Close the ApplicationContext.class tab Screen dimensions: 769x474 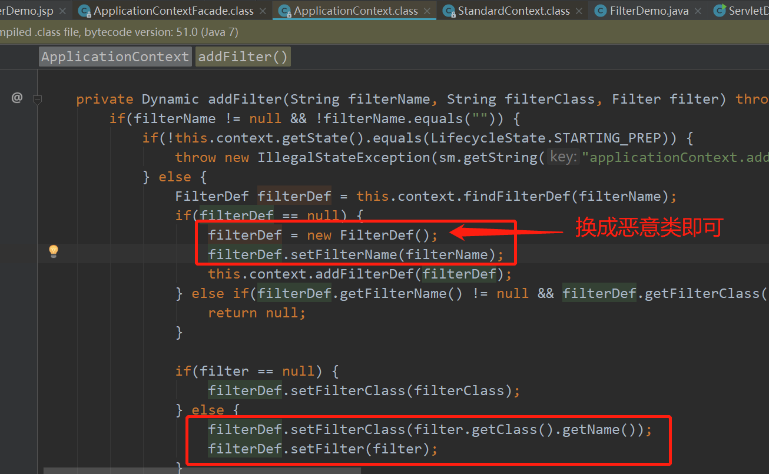(427, 10)
